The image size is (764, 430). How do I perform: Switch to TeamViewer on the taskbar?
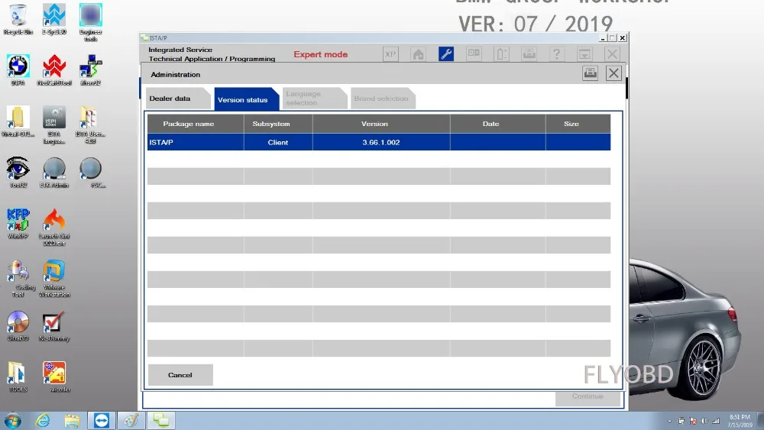click(102, 420)
